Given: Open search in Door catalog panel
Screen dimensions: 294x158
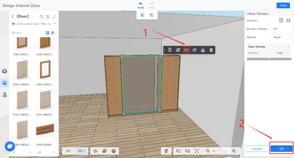Looking at the screenshot, I should point(42,17).
